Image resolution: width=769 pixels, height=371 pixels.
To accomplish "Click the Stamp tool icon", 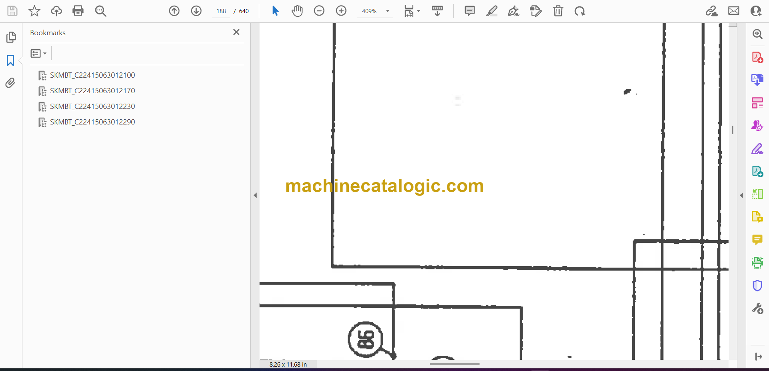I will 536,11.
